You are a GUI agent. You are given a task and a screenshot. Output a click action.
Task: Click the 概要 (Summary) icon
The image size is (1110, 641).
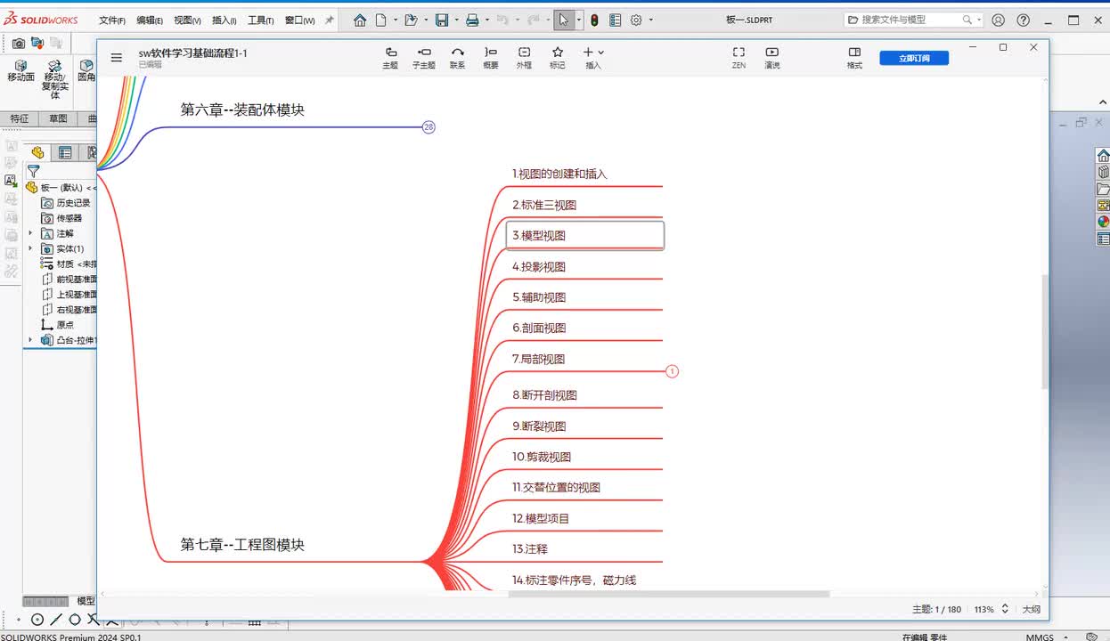tap(491, 53)
